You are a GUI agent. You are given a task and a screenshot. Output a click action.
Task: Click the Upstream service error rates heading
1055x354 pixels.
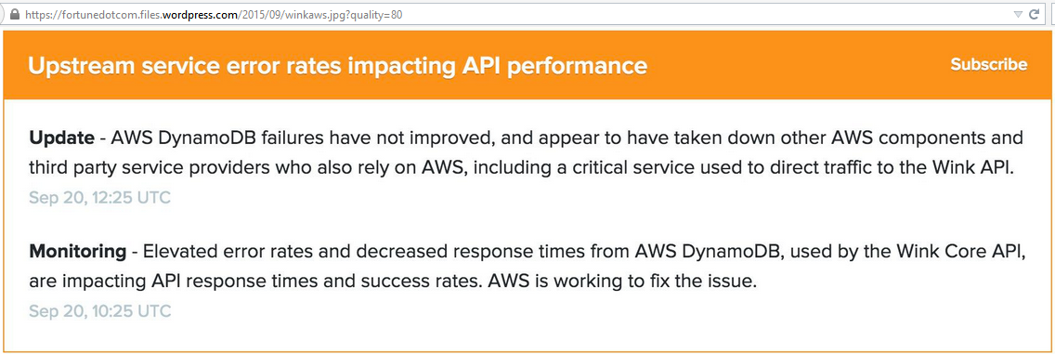click(x=337, y=66)
